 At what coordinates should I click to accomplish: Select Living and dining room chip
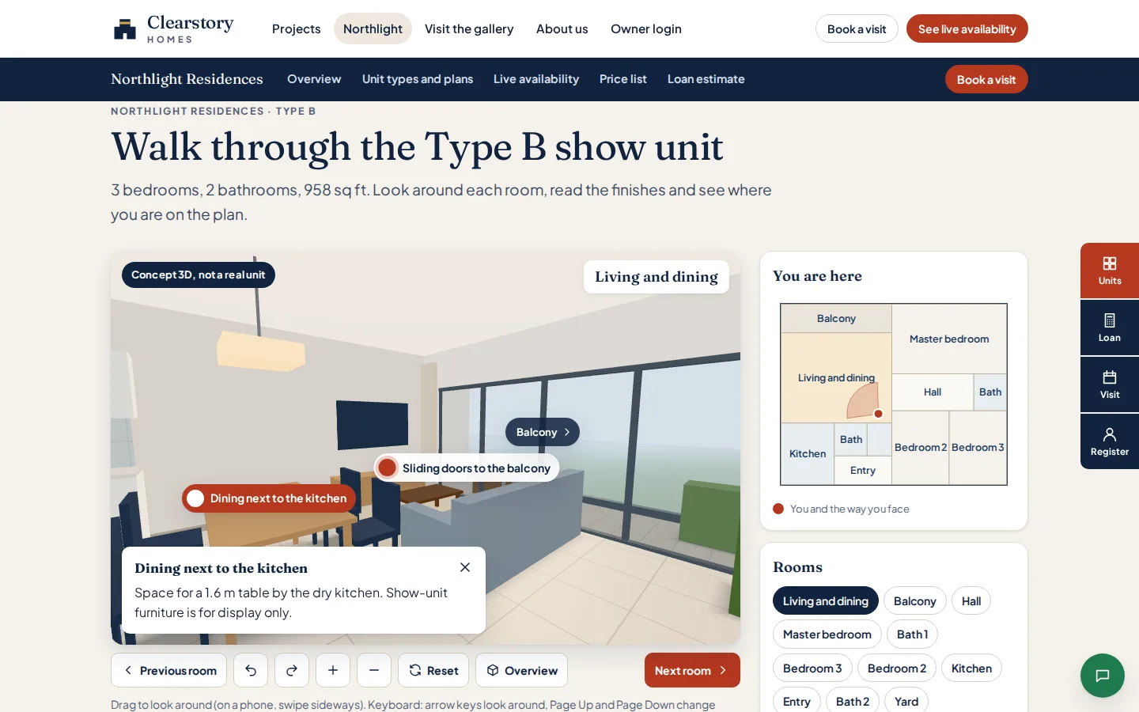point(826,600)
